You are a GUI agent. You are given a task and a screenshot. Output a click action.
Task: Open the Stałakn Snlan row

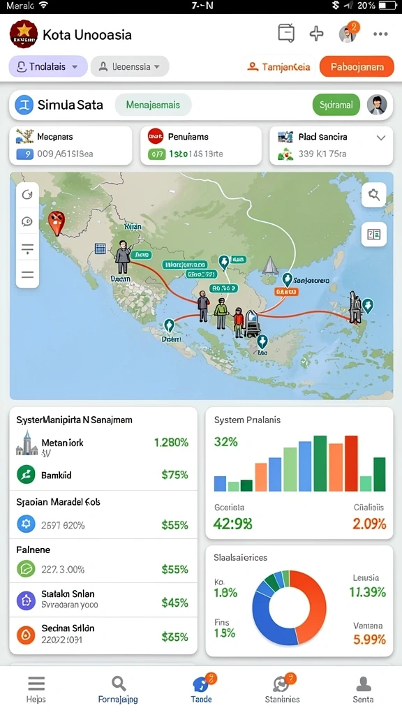(103, 600)
